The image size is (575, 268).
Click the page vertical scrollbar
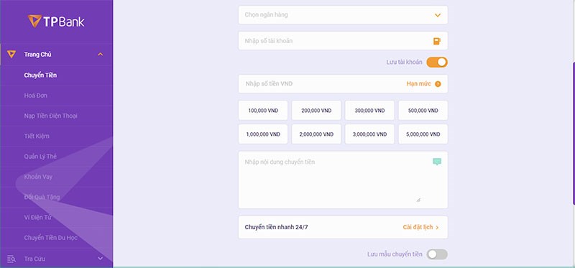pyautogui.click(x=574, y=134)
